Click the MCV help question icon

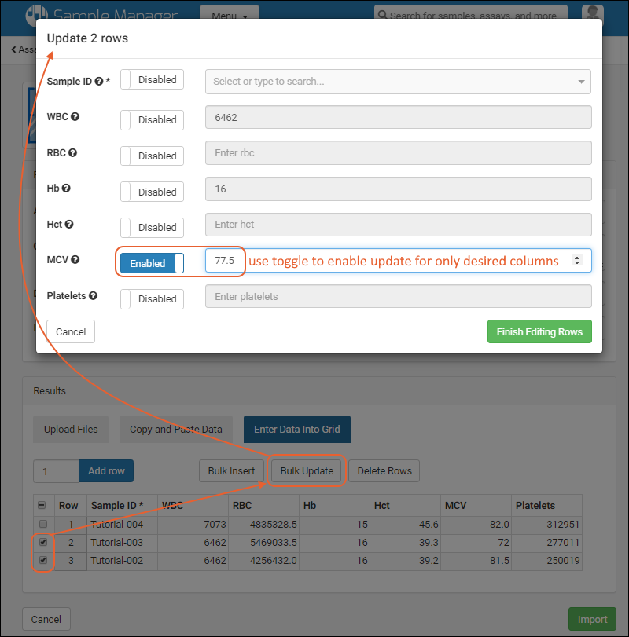[x=75, y=260]
